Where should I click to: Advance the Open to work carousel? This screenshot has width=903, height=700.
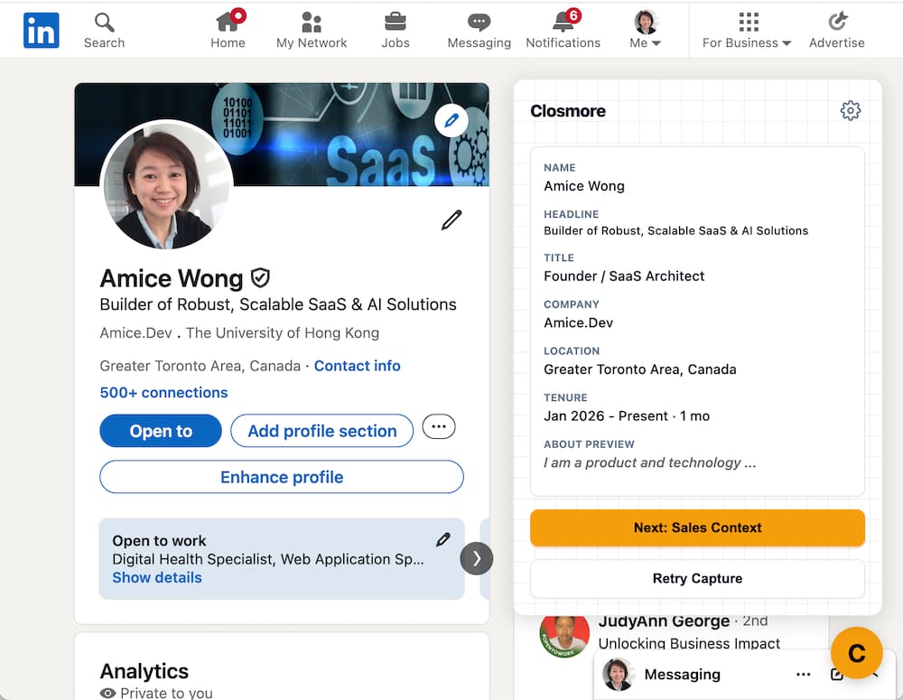477,558
